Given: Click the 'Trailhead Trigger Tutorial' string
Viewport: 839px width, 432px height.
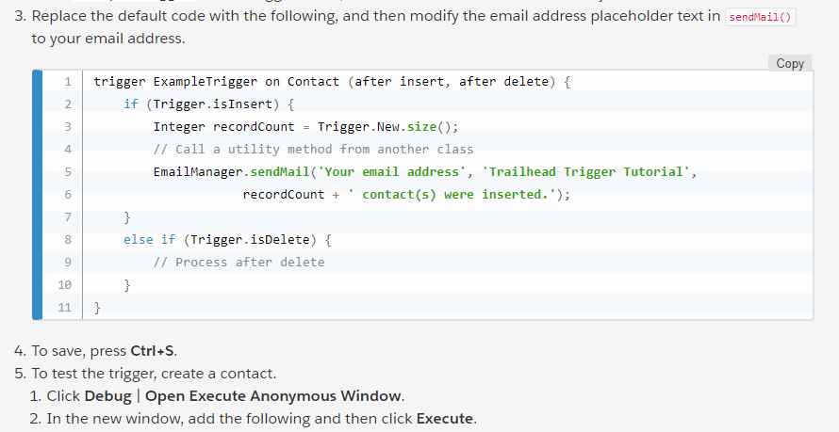Looking at the screenshot, I should coord(586,172).
